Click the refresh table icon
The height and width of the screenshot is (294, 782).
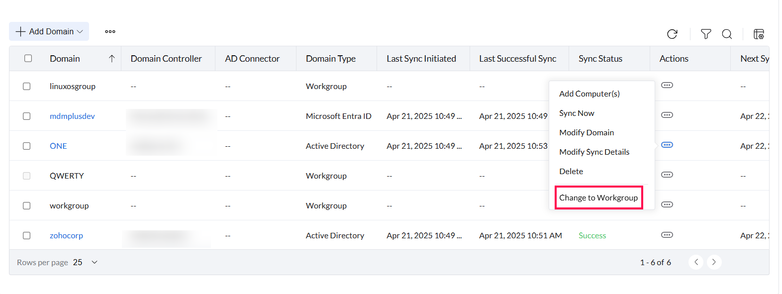672,34
